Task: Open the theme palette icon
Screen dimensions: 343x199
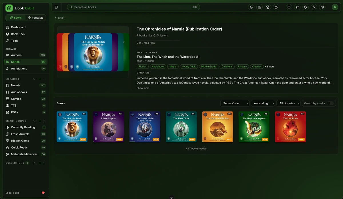Action: (x=306, y=7)
